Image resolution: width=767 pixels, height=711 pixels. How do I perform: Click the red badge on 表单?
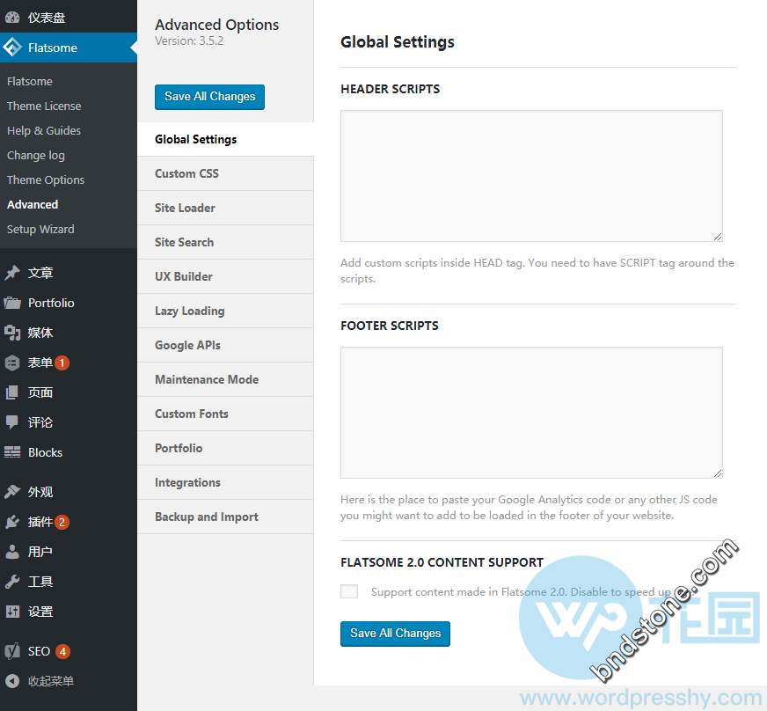(x=62, y=363)
